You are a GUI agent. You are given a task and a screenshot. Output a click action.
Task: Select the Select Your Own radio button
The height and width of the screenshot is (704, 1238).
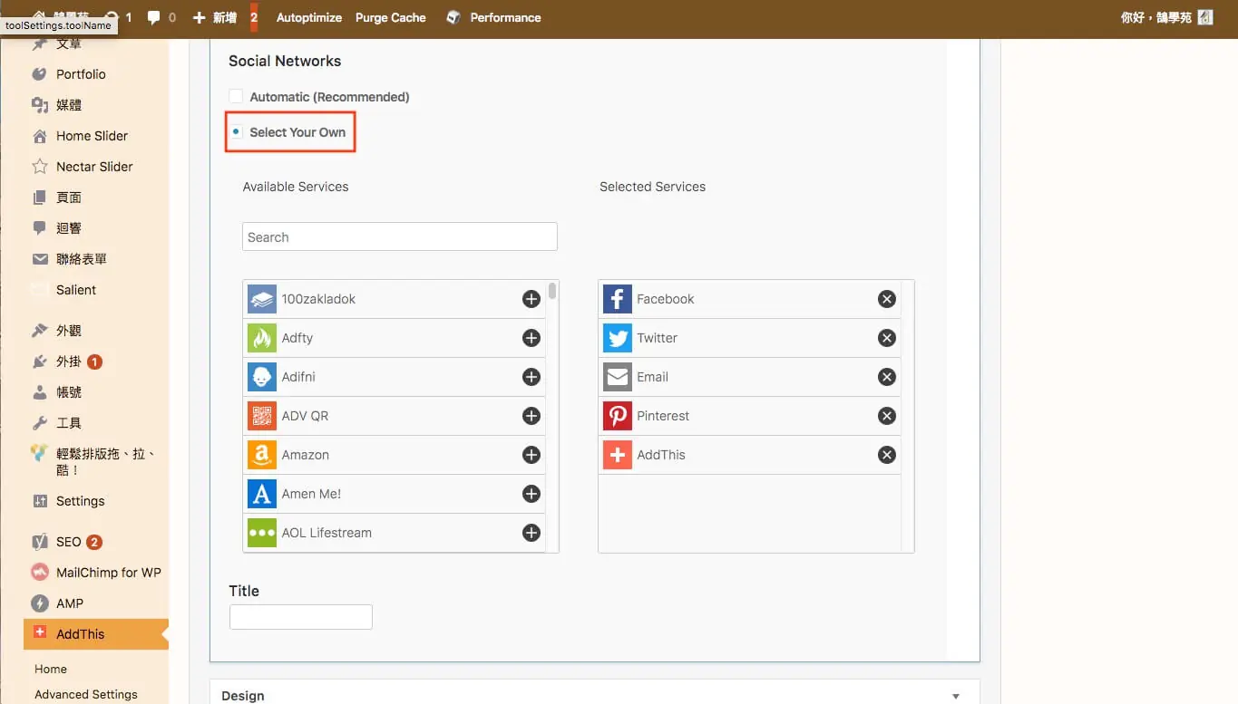pos(236,131)
